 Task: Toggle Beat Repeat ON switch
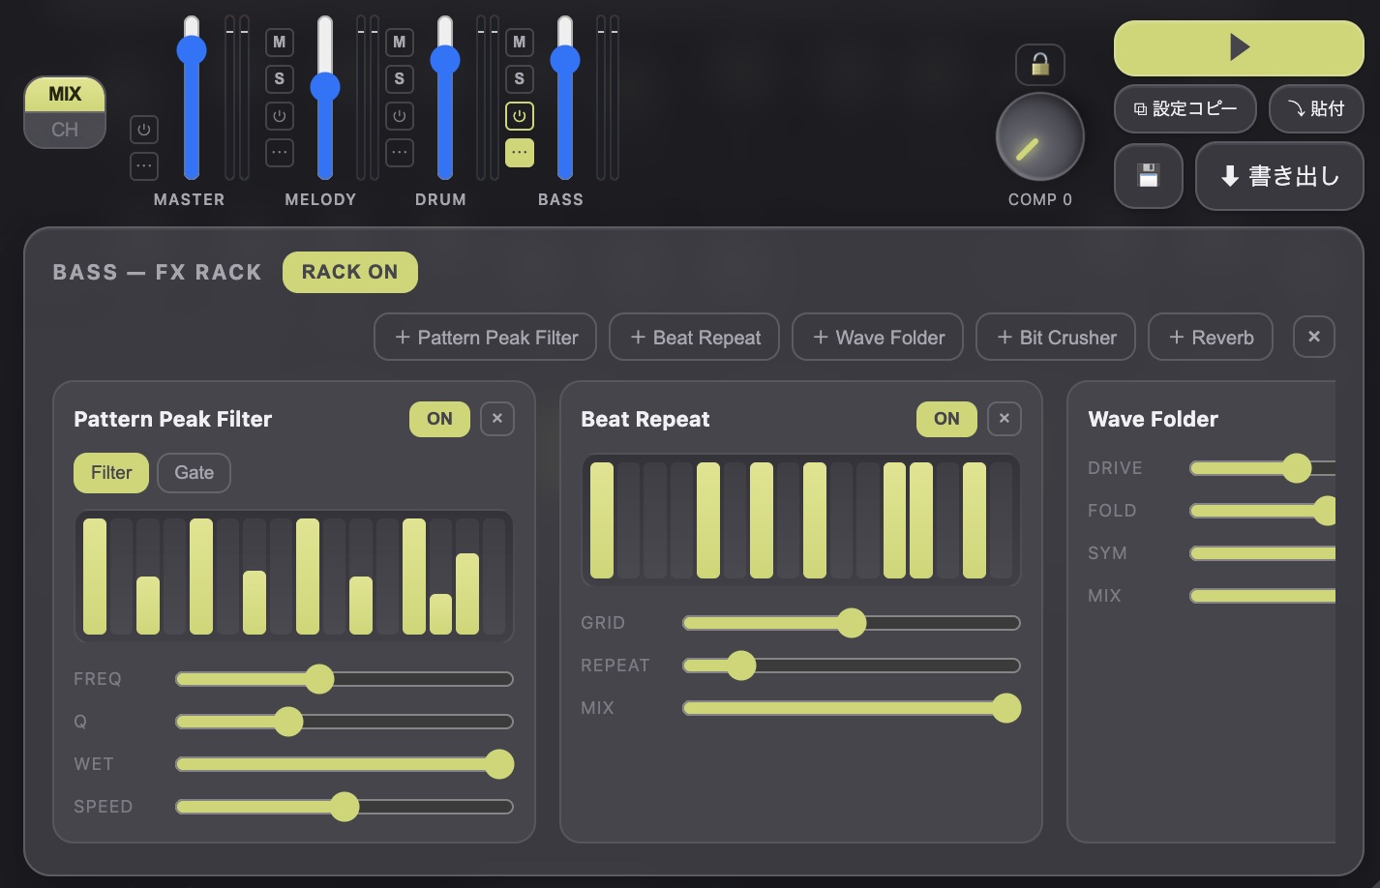point(946,419)
